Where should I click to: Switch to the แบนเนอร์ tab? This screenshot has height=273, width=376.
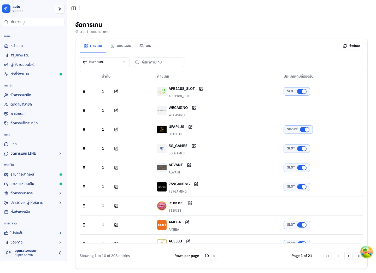(x=121, y=46)
